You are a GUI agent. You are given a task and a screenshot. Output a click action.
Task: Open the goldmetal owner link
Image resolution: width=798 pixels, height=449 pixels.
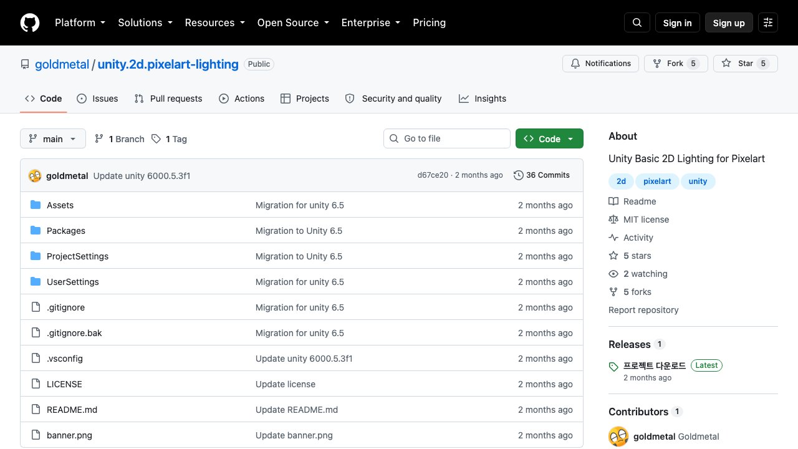tap(62, 64)
